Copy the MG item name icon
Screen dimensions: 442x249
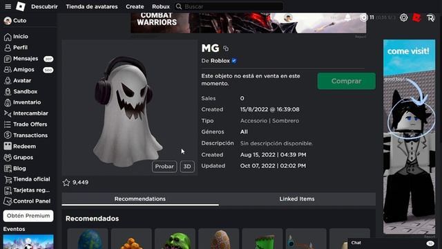226,48
